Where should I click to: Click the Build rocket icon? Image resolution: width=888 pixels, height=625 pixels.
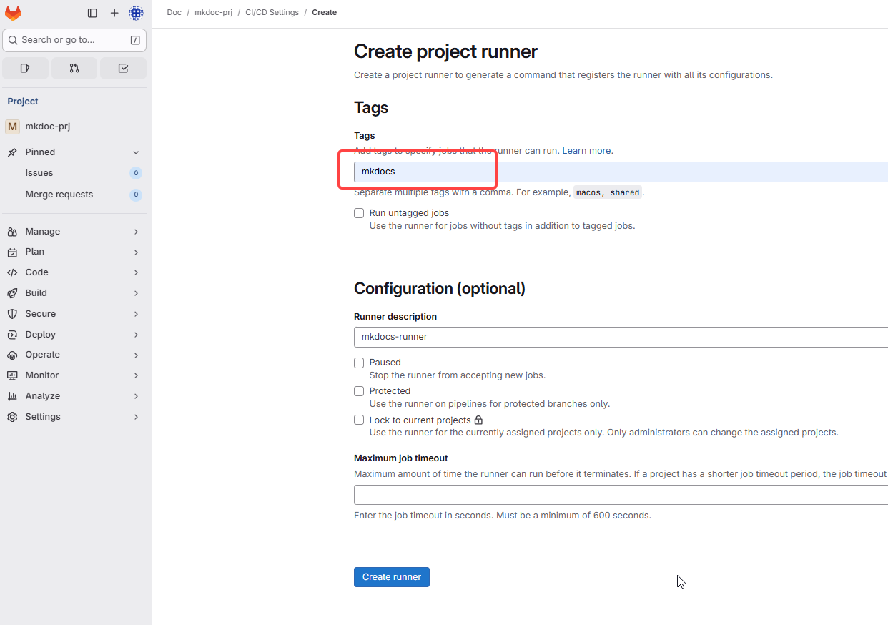click(x=12, y=293)
